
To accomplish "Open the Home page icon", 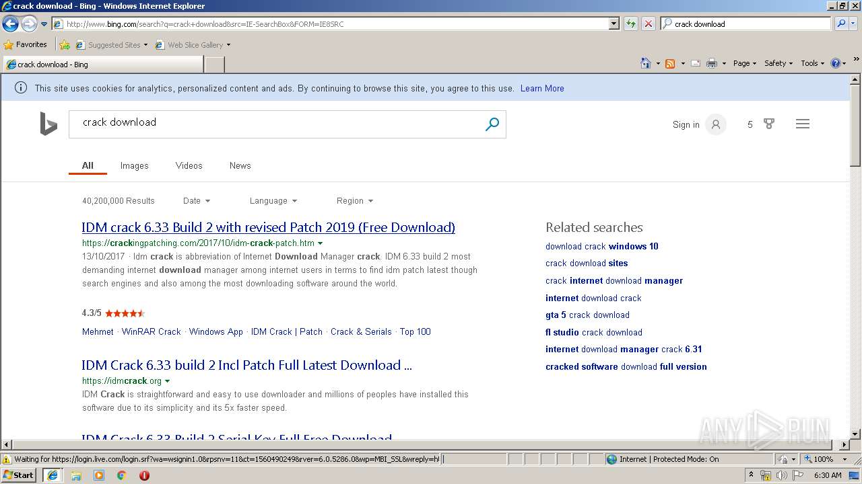I will pos(645,63).
